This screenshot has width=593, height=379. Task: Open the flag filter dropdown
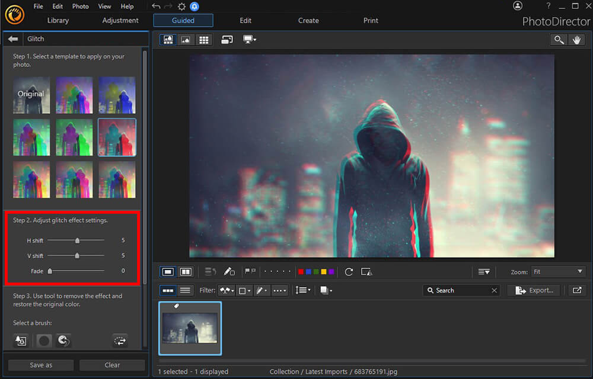(x=226, y=290)
